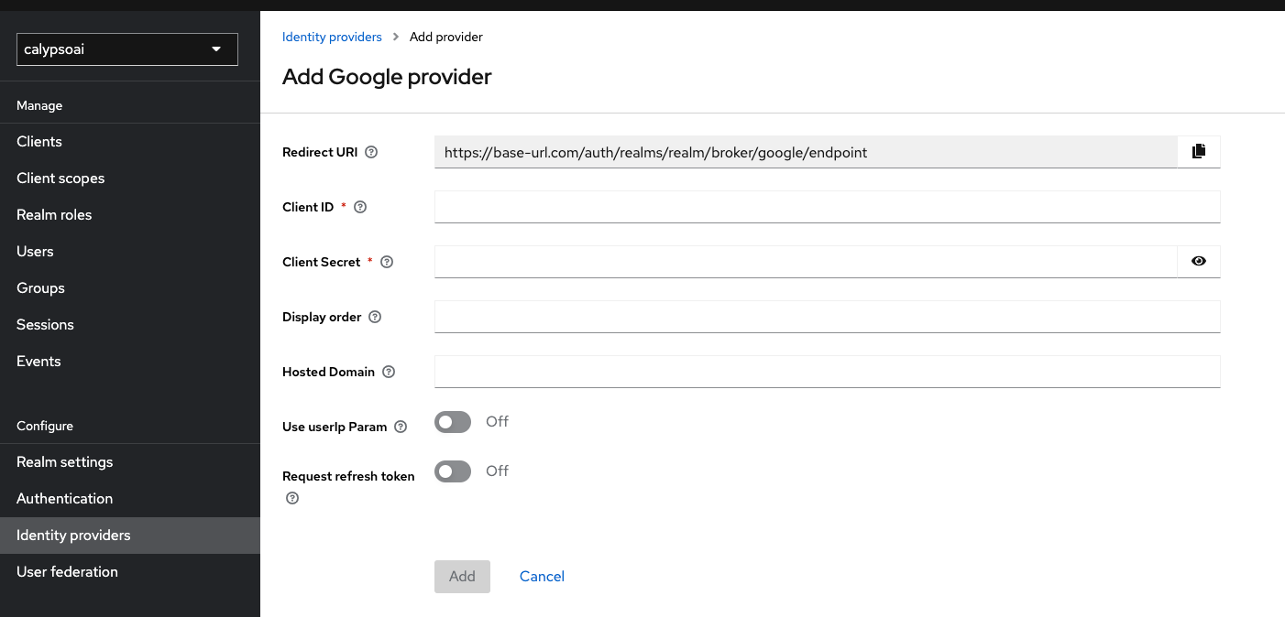1285x617 pixels.
Task: Navigate to Users page
Action: [x=130, y=252]
